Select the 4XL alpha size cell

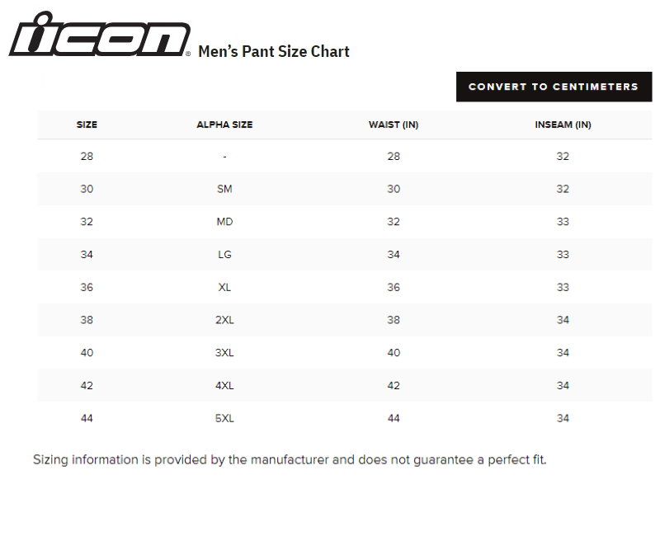point(224,386)
